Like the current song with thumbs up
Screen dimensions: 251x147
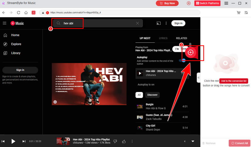tap(124, 141)
